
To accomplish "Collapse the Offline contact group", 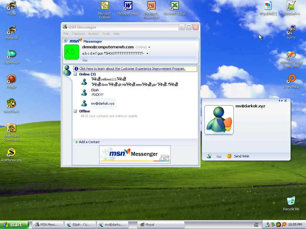I will click(x=75, y=111).
